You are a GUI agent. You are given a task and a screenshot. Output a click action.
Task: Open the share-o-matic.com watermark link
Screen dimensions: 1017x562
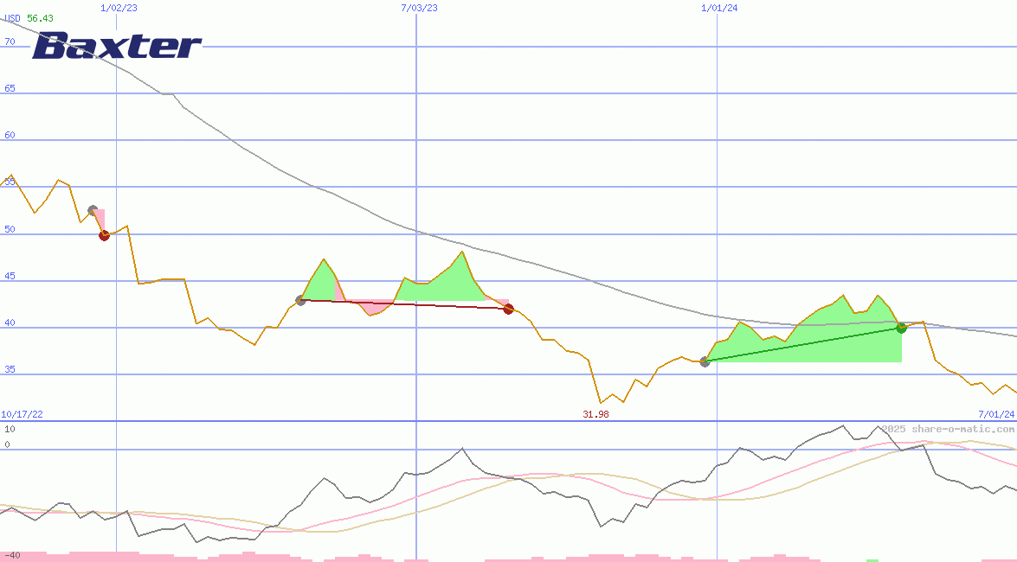point(947,429)
